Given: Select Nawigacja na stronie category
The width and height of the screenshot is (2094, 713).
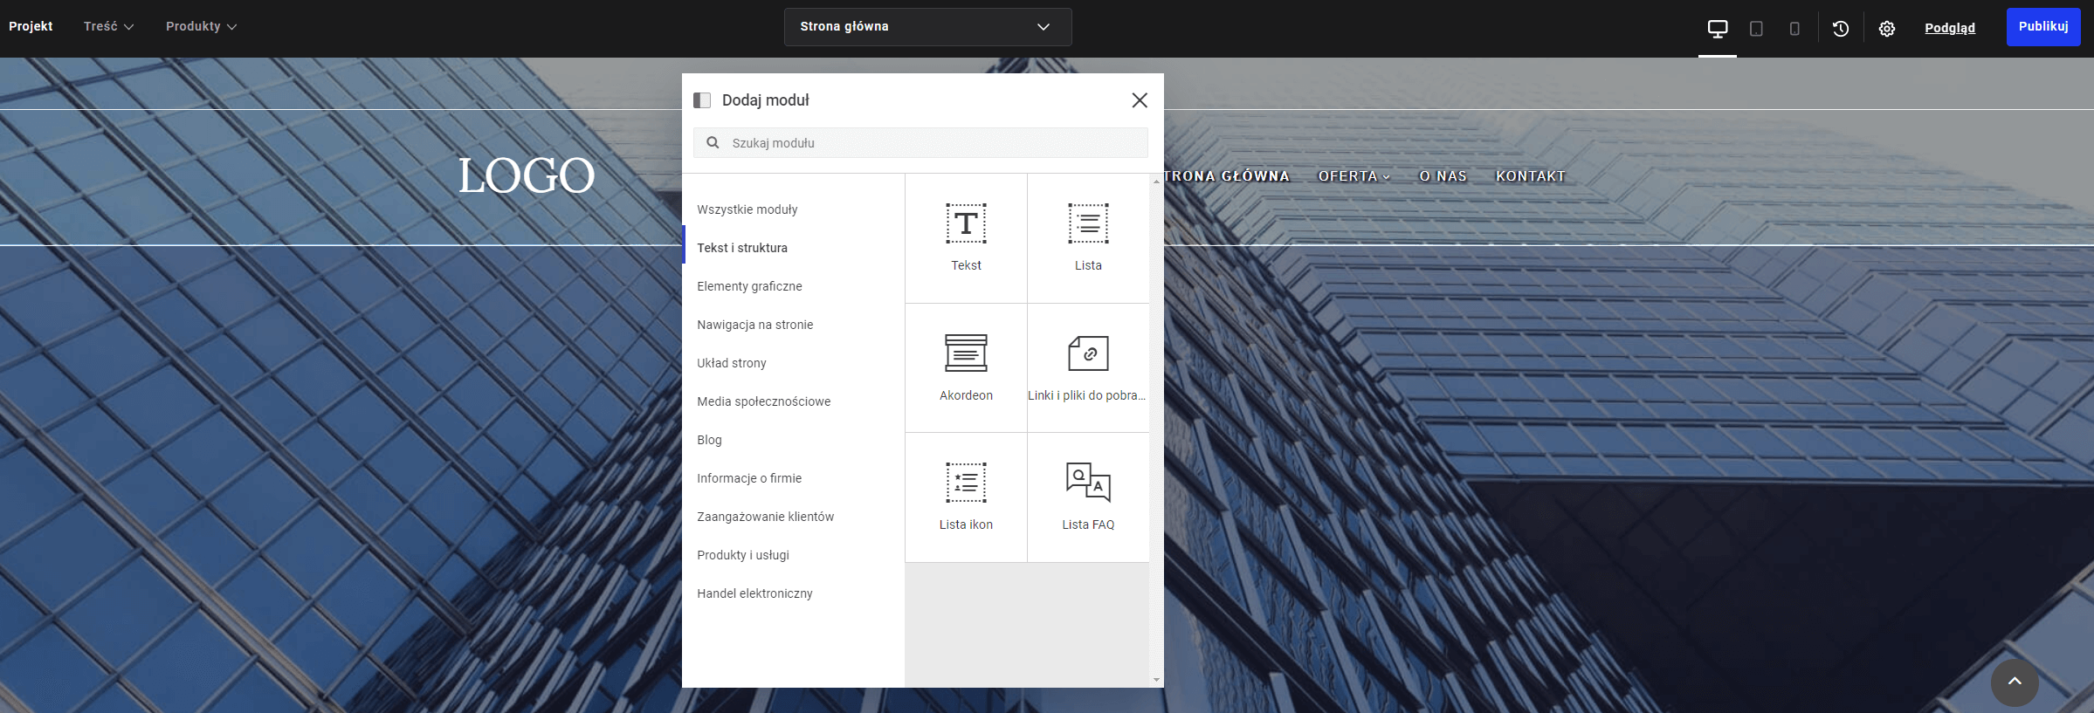Looking at the screenshot, I should tap(793, 325).
